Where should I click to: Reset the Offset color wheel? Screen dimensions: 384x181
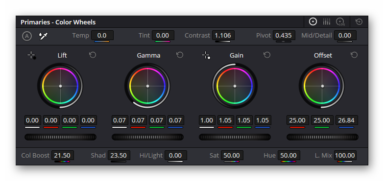point(354,55)
